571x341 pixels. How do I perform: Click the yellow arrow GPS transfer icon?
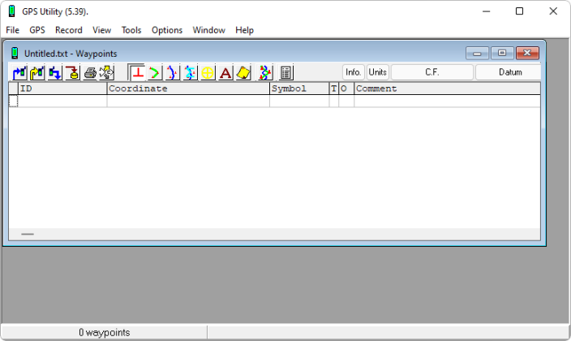coord(37,72)
